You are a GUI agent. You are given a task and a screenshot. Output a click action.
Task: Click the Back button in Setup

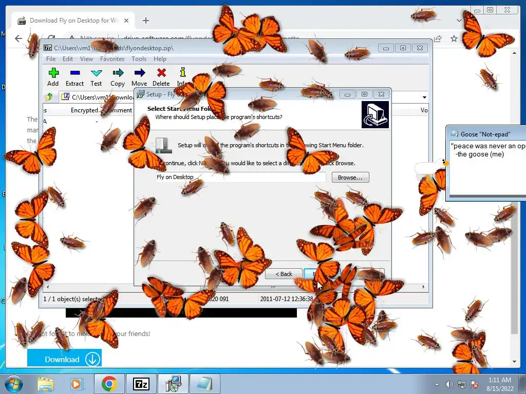point(284,274)
